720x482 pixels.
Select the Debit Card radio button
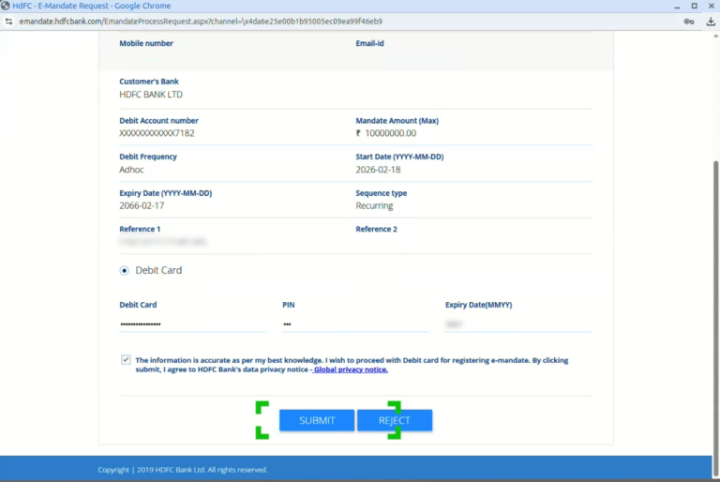pos(124,270)
